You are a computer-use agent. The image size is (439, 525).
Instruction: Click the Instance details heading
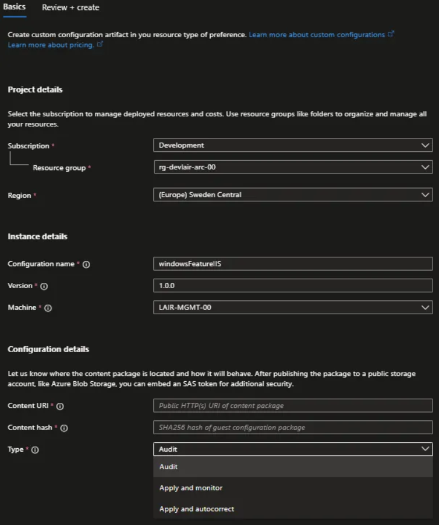pyautogui.click(x=37, y=237)
